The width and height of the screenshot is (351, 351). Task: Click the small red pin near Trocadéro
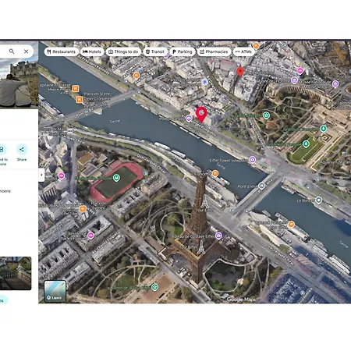pos(240,72)
